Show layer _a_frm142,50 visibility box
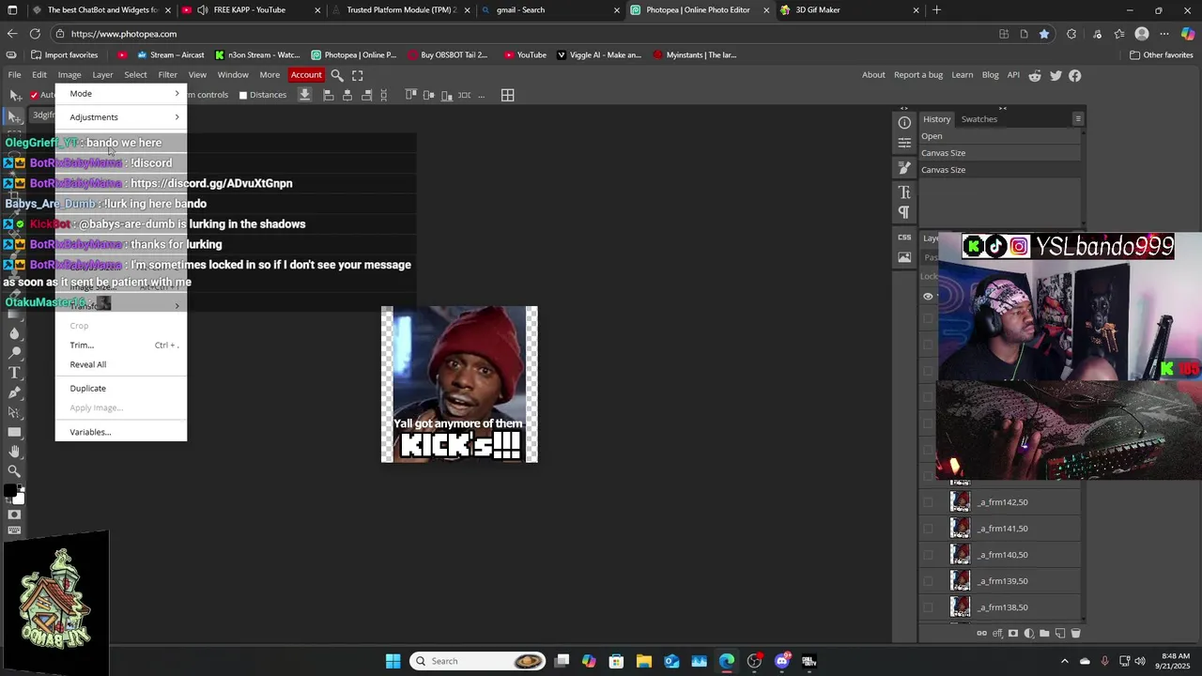Screen dimensions: 1202x676 coord(929,502)
